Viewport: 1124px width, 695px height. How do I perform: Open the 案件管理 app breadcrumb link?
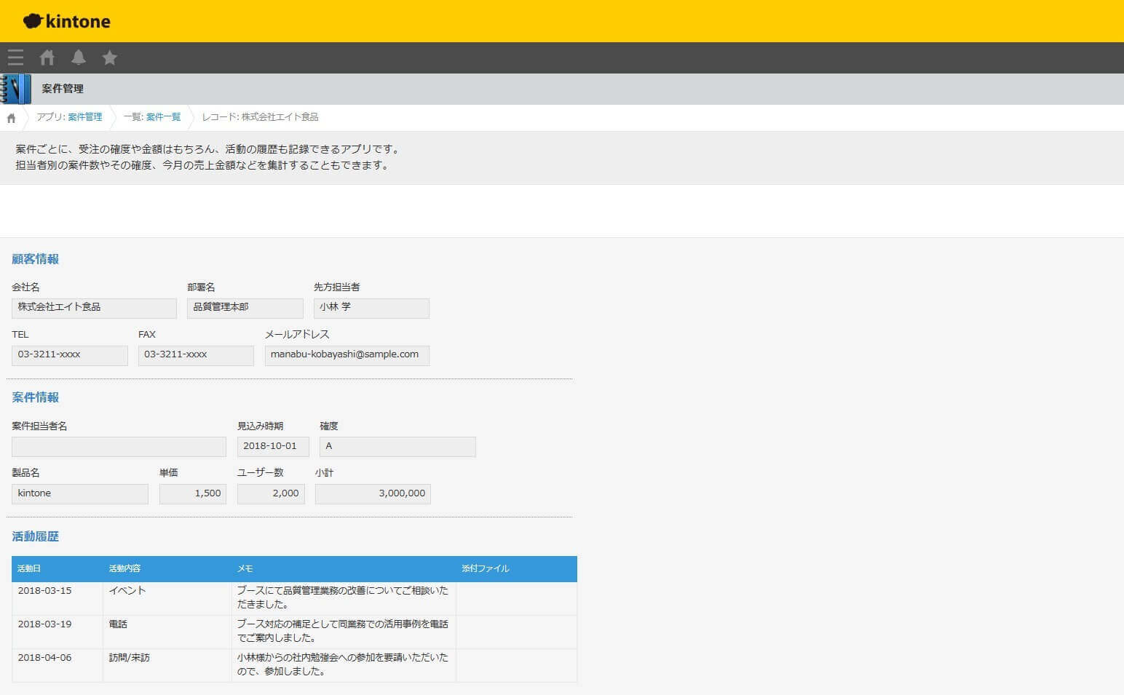point(84,117)
